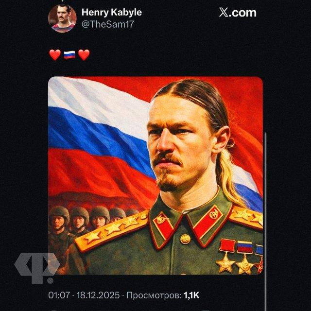The image size is (311, 311).
Task: Click the gray watermark logo at bottom left
Action: (x=37, y=267)
